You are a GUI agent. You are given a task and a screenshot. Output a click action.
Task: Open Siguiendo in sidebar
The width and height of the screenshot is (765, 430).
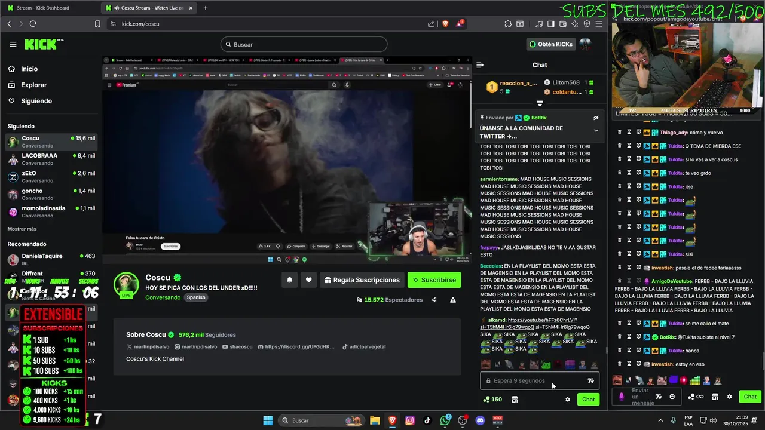click(36, 101)
